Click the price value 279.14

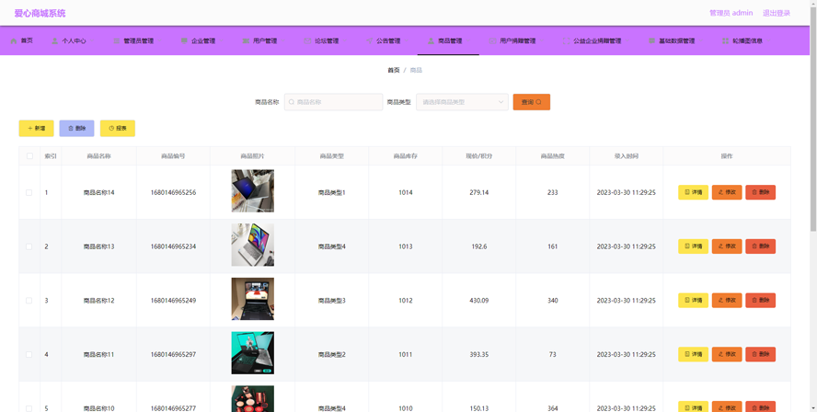click(478, 193)
